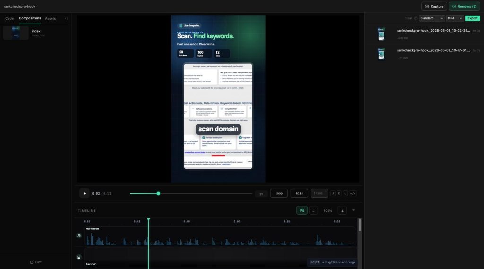
Task: Change the 1x playback speed
Action: pyautogui.click(x=261, y=194)
